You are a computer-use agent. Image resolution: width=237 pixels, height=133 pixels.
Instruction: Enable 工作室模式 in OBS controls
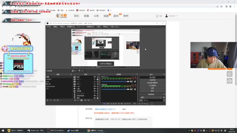click(x=152, y=85)
